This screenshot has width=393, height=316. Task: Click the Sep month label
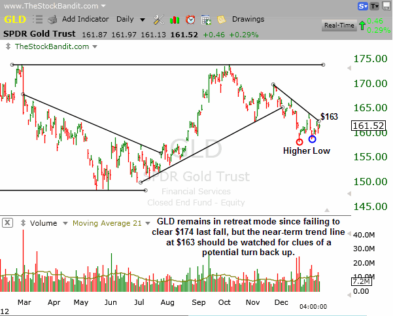(x=199, y=302)
